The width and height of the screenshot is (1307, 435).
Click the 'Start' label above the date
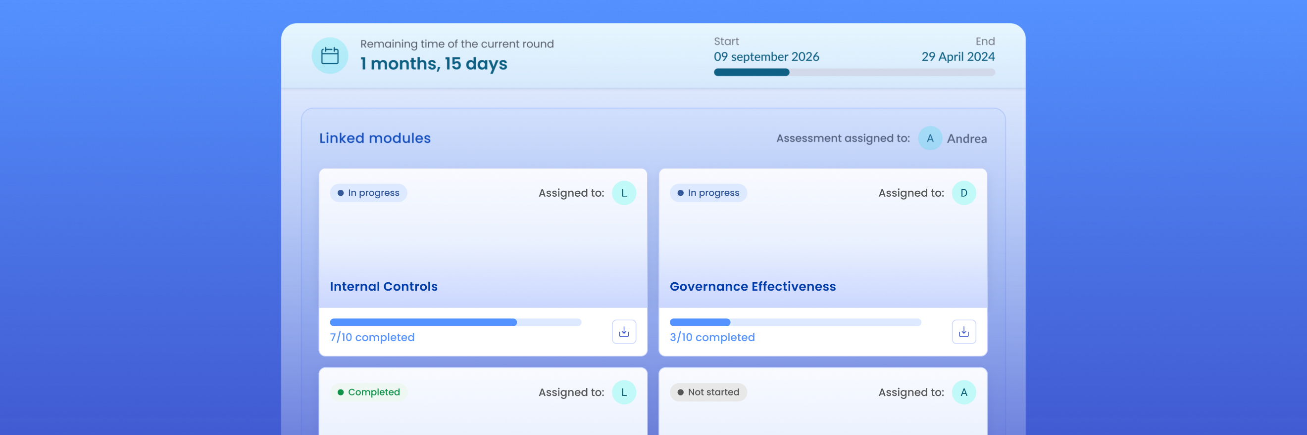(x=726, y=42)
